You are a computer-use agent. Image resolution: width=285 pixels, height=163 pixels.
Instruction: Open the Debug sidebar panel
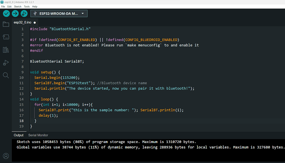click(6, 62)
